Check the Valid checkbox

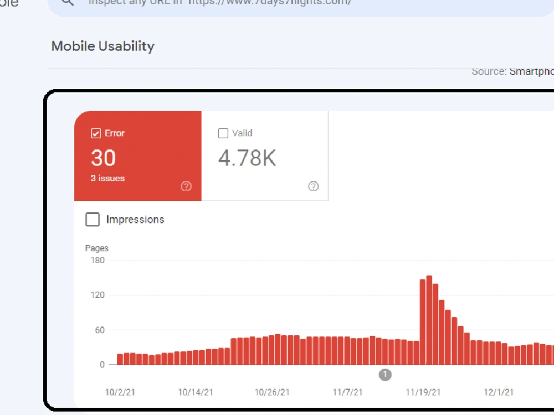(x=223, y=133)
